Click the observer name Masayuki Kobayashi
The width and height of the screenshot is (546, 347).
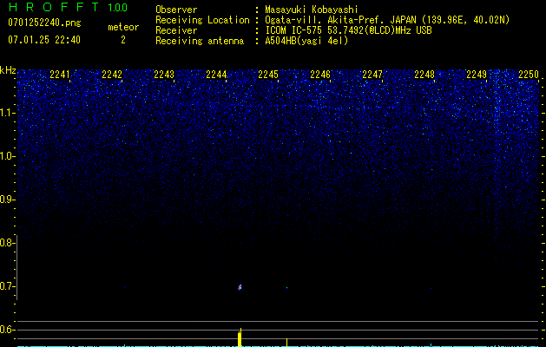[x=312, y=10]
